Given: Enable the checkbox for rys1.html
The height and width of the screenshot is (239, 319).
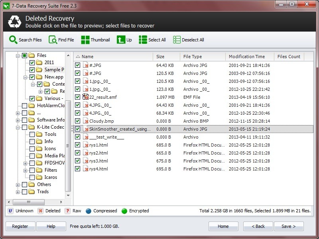Looking at the screenshot, I should (x=77, y=145).
